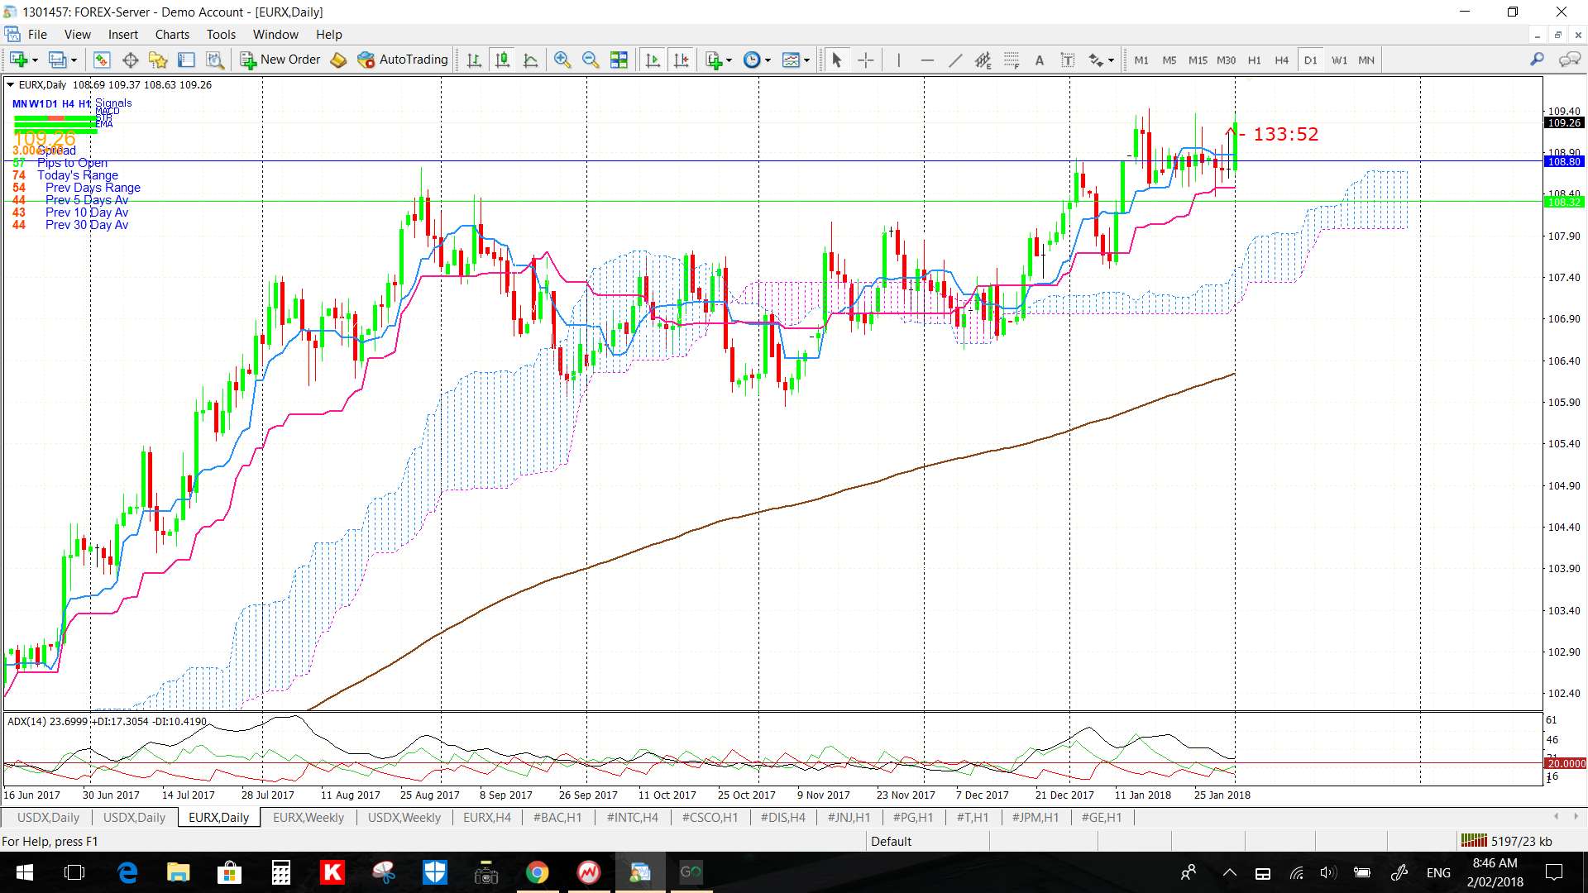Switch timeframe to M15

1198,60
